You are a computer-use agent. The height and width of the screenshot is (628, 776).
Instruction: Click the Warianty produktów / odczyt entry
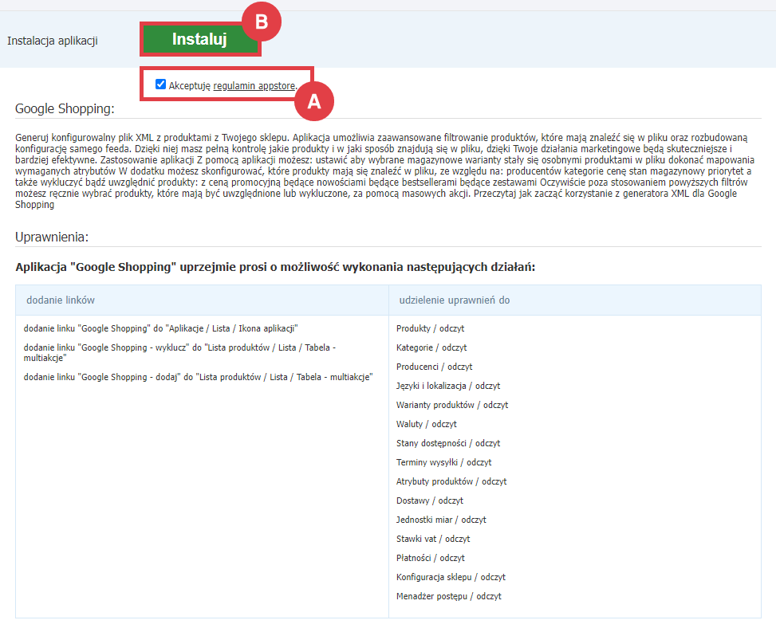click(452, 405)
